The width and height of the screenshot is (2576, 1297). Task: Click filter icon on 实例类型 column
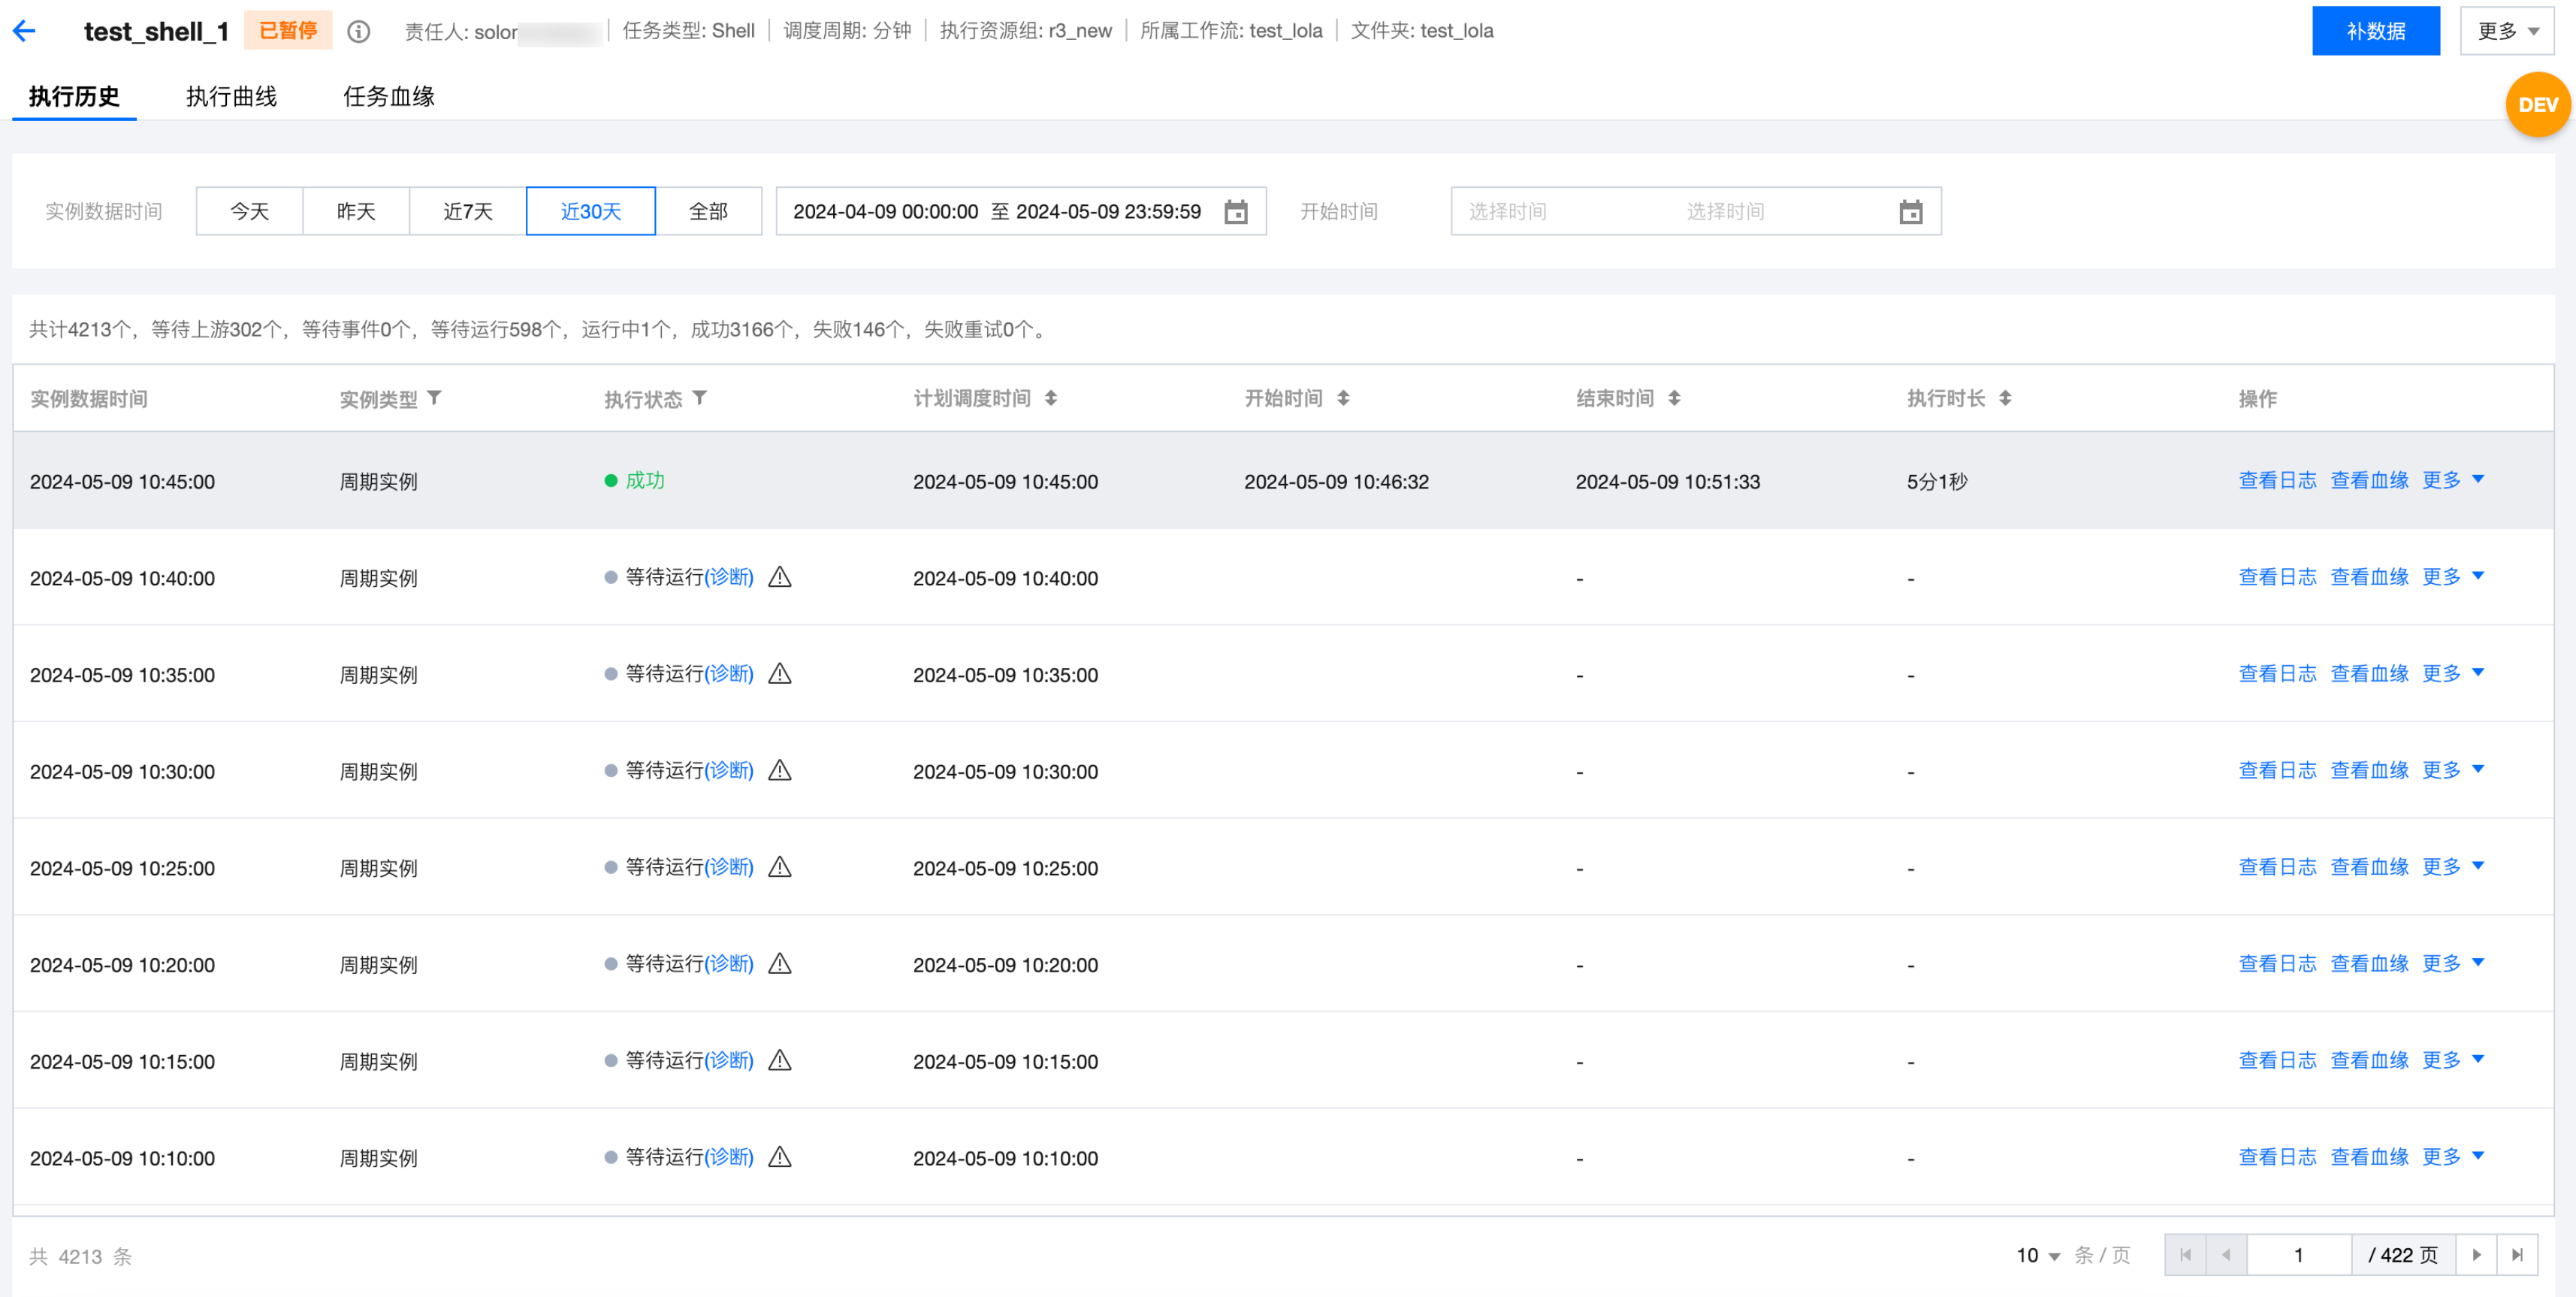(x=435, y=398)
